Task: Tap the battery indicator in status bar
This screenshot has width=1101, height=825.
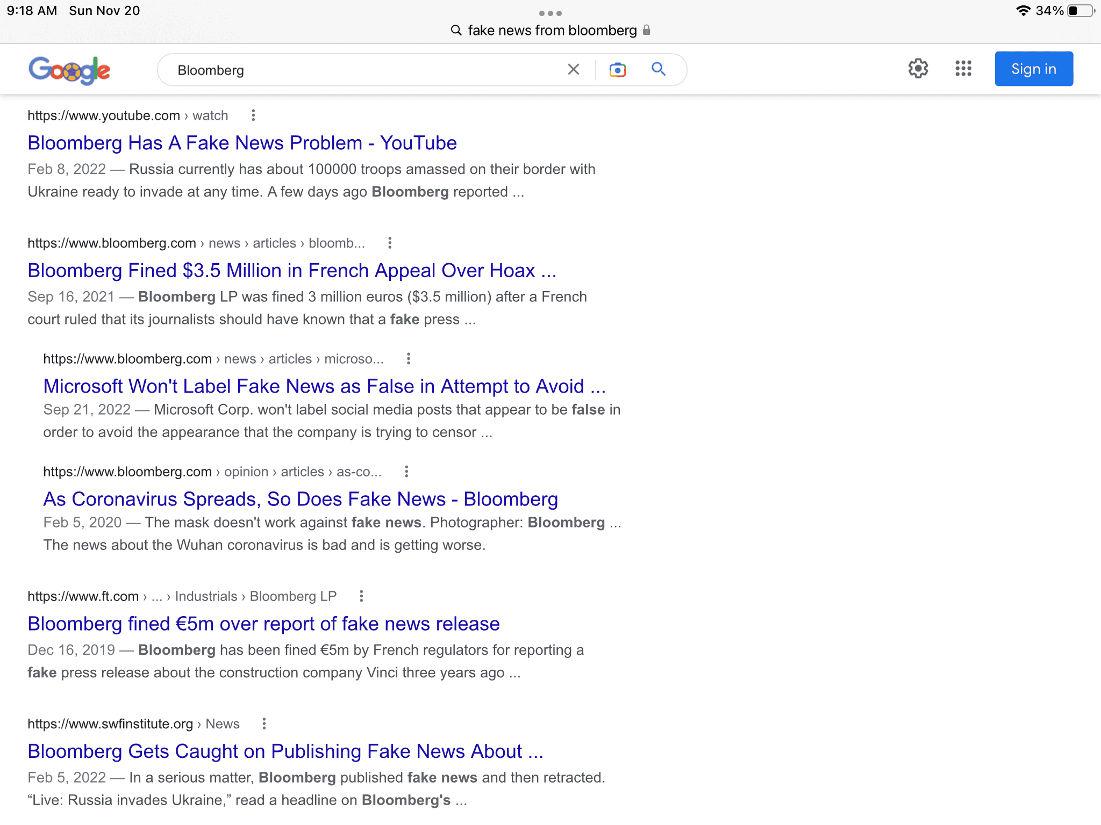Action: [1081, 11]
